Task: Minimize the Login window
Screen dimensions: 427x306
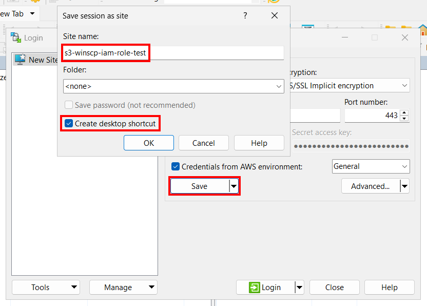Action: (345, 37)
